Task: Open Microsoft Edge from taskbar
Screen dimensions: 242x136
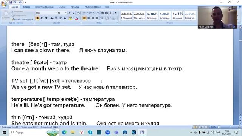Action: (x=64, y=132)
